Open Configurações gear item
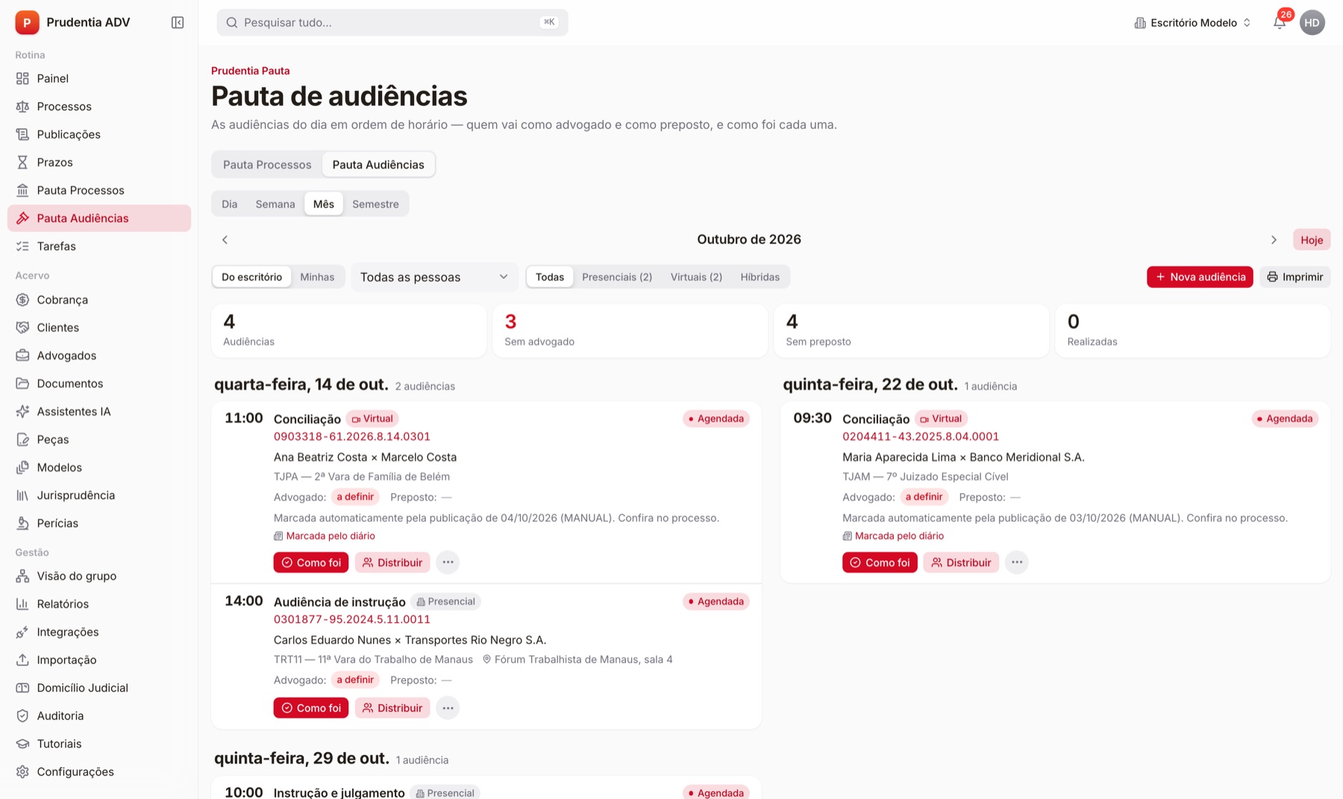 click(x=99, y=771)
